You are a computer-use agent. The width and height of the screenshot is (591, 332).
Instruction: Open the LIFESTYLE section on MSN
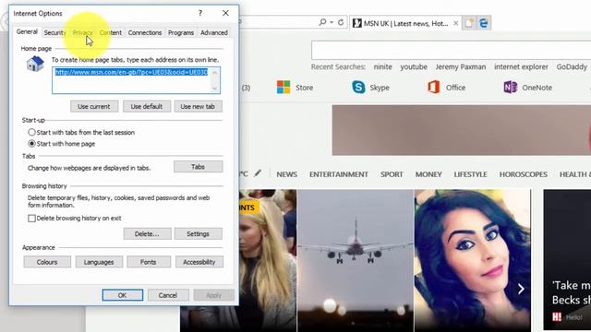coord(470,174)
